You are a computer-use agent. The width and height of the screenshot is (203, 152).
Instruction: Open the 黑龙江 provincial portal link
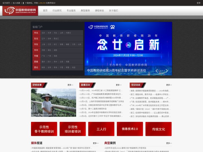(56, 39)
